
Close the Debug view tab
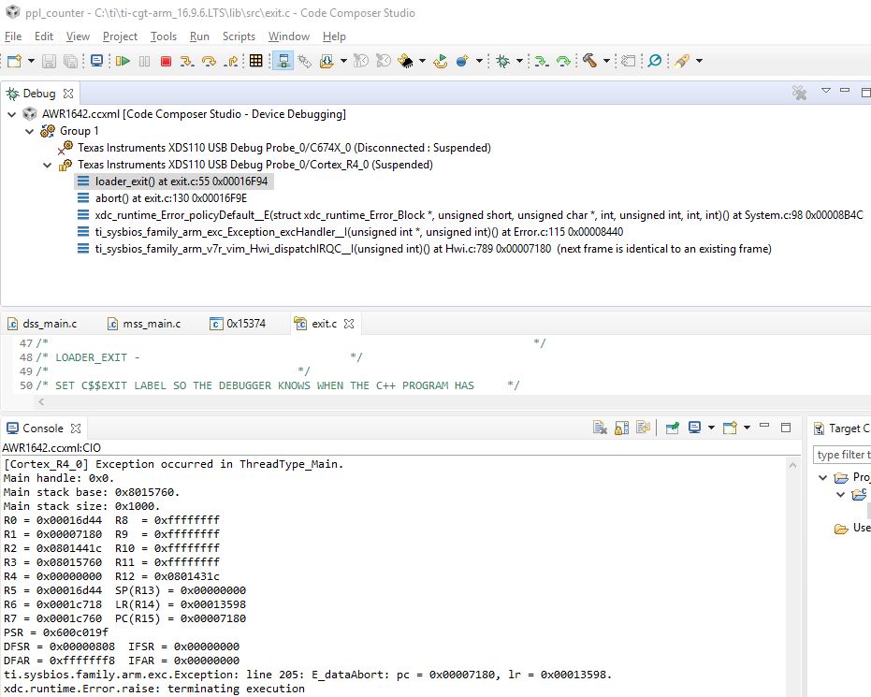tap(68, 94)
